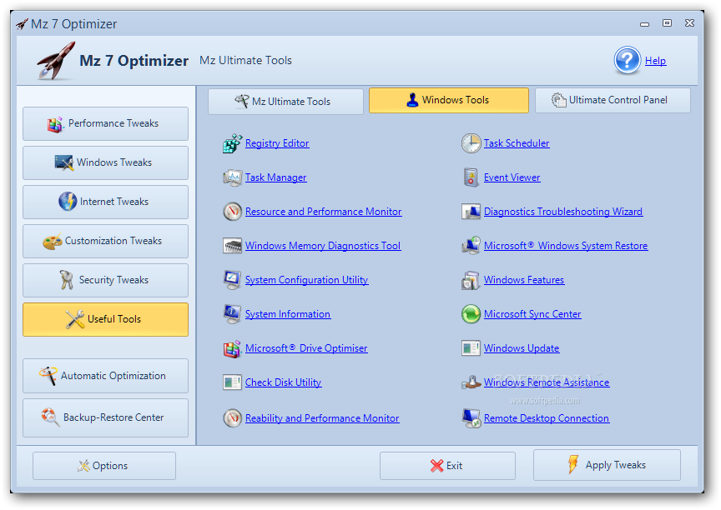The height and width of the screenshot is (510, 721).
Task: Click the green Microsoft Sync Center icon
Action: (471, 314)
